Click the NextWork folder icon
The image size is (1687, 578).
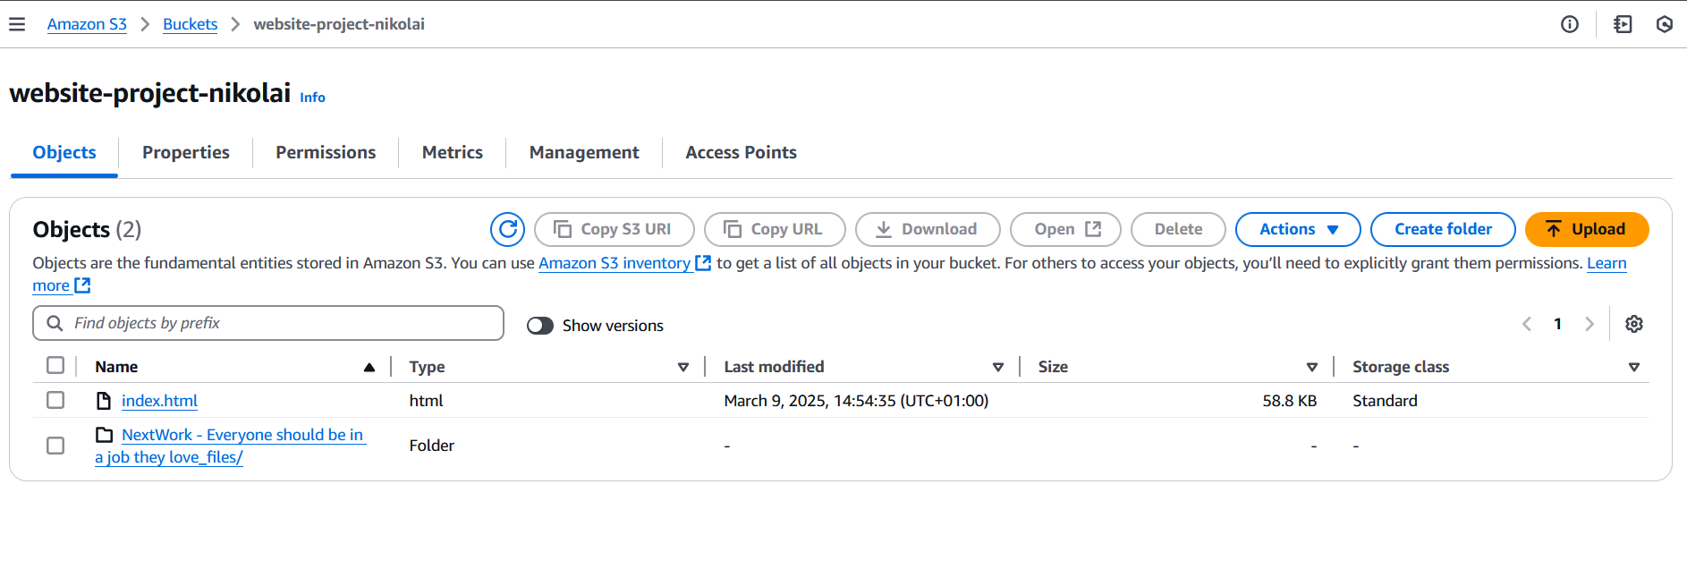(x=105, y=435)
